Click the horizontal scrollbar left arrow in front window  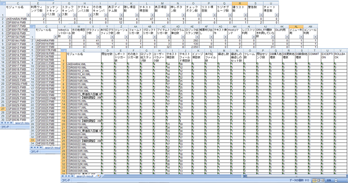[x=245, y=176]
